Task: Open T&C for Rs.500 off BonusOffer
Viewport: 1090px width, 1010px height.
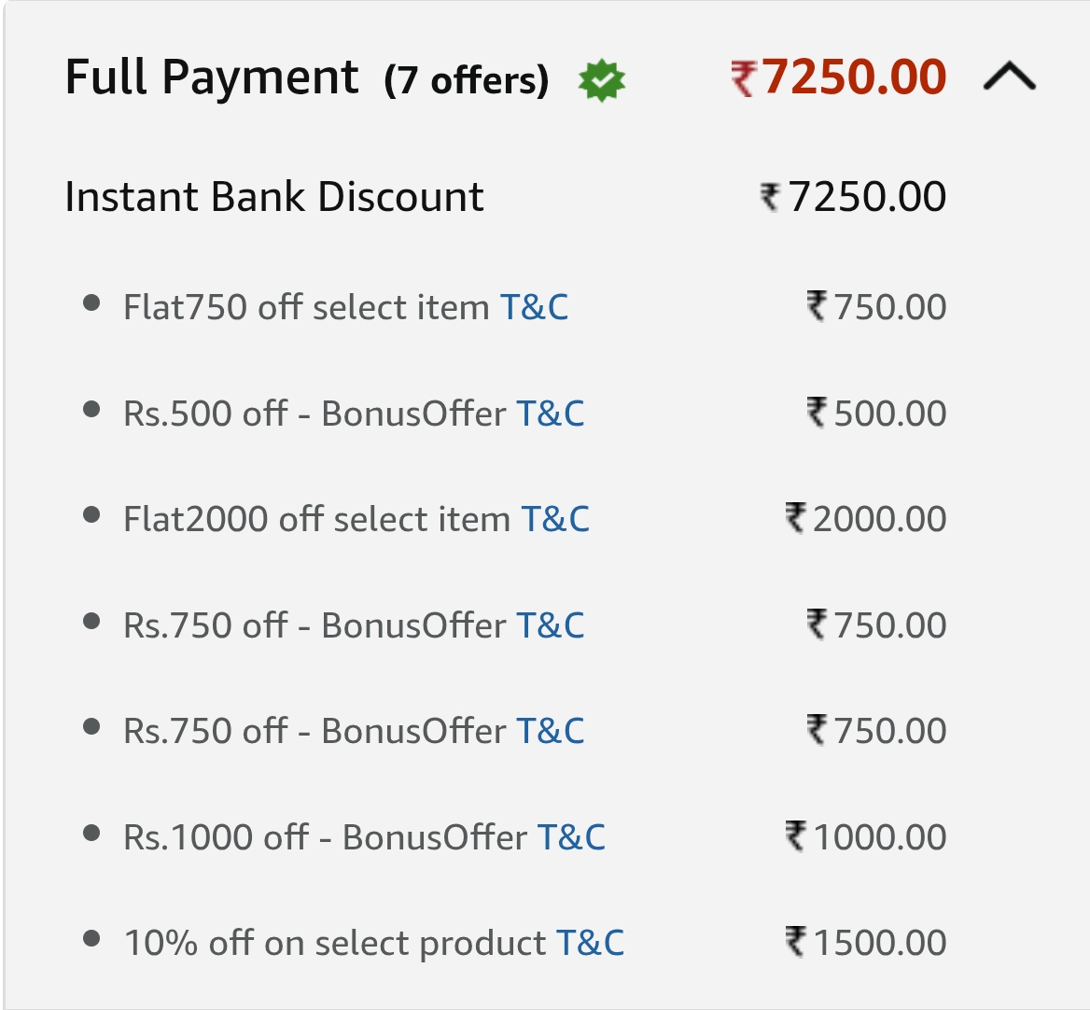Action: point(551,414)
